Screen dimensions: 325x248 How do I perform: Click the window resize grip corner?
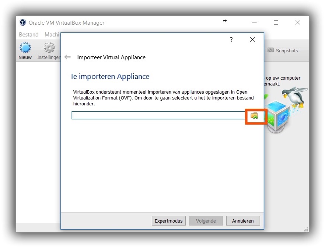point(306,229)
